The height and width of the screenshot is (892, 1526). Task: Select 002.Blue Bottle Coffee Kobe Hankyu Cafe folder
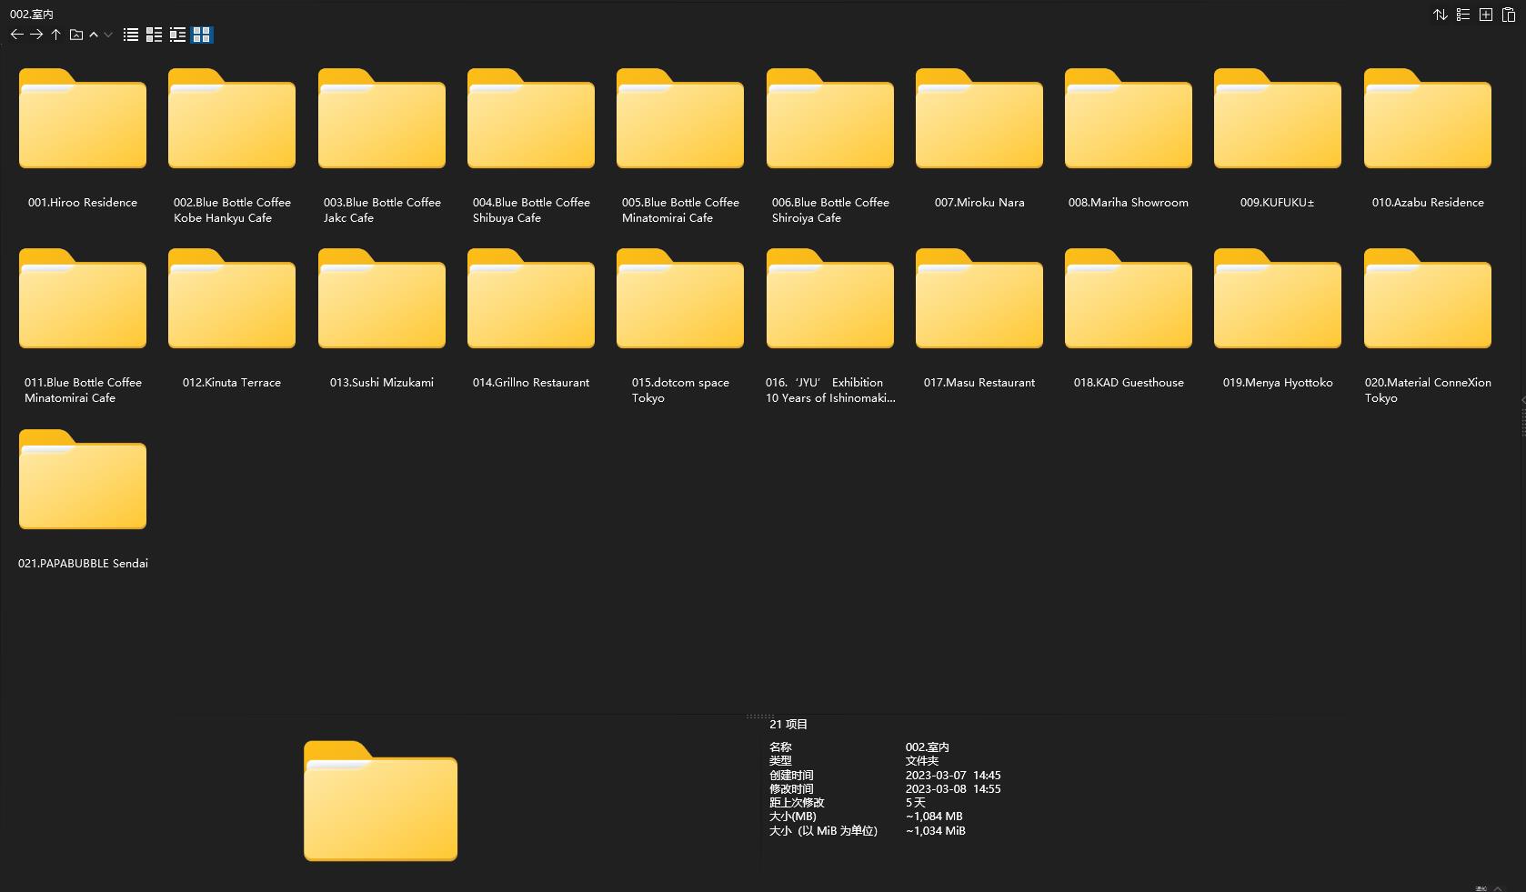pos(232,145)
